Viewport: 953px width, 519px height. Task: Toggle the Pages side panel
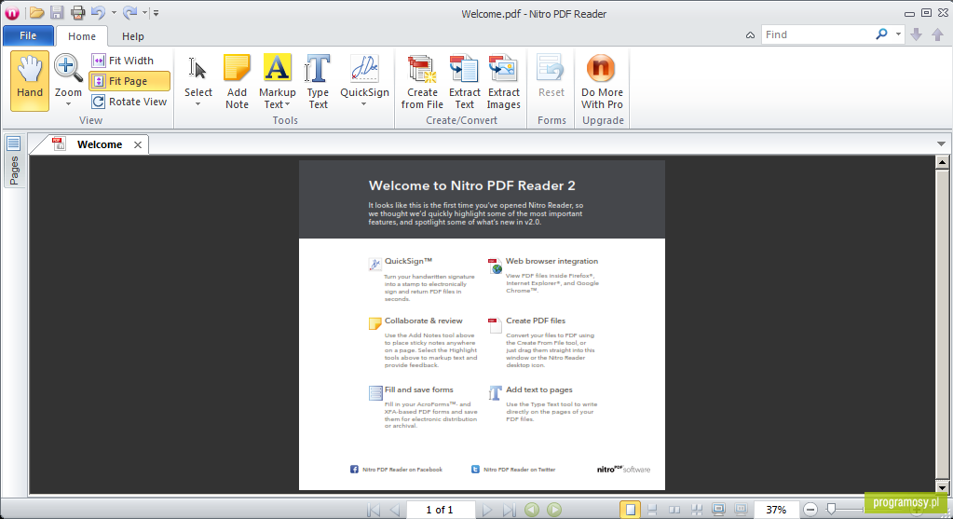tap(13, 161)
